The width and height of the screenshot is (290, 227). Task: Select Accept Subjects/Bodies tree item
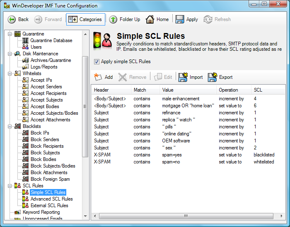click(x=54, y=113)
